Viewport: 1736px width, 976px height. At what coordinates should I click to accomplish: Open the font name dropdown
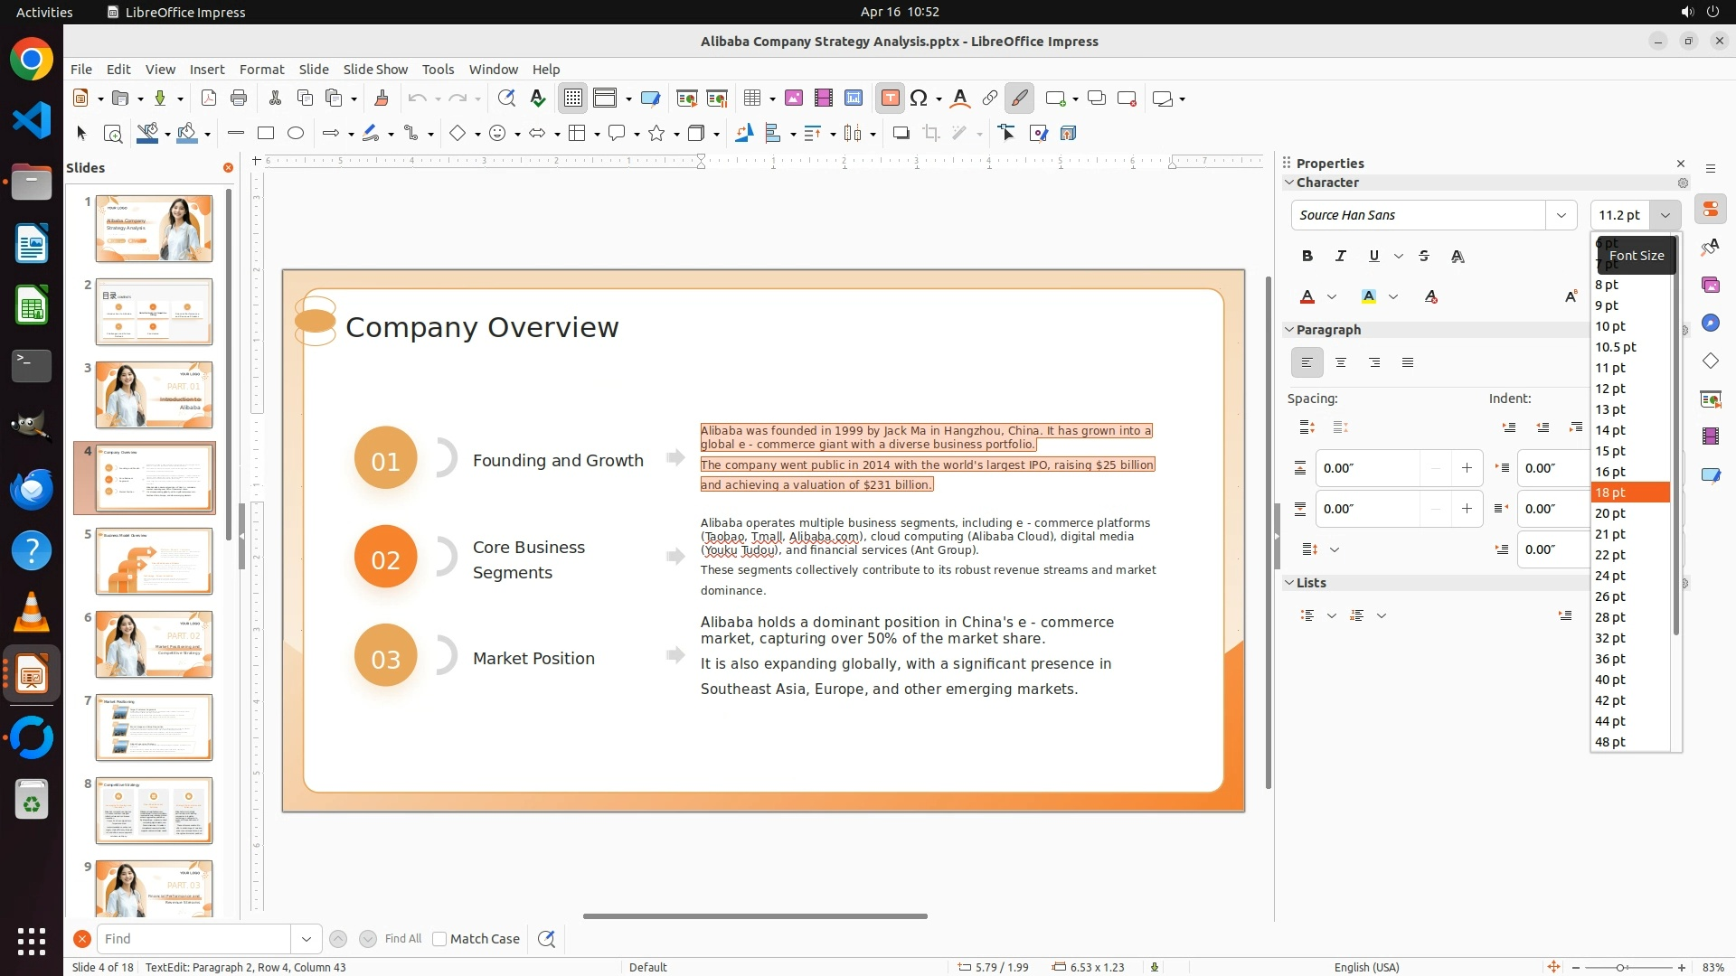(x=1561, y=215)
